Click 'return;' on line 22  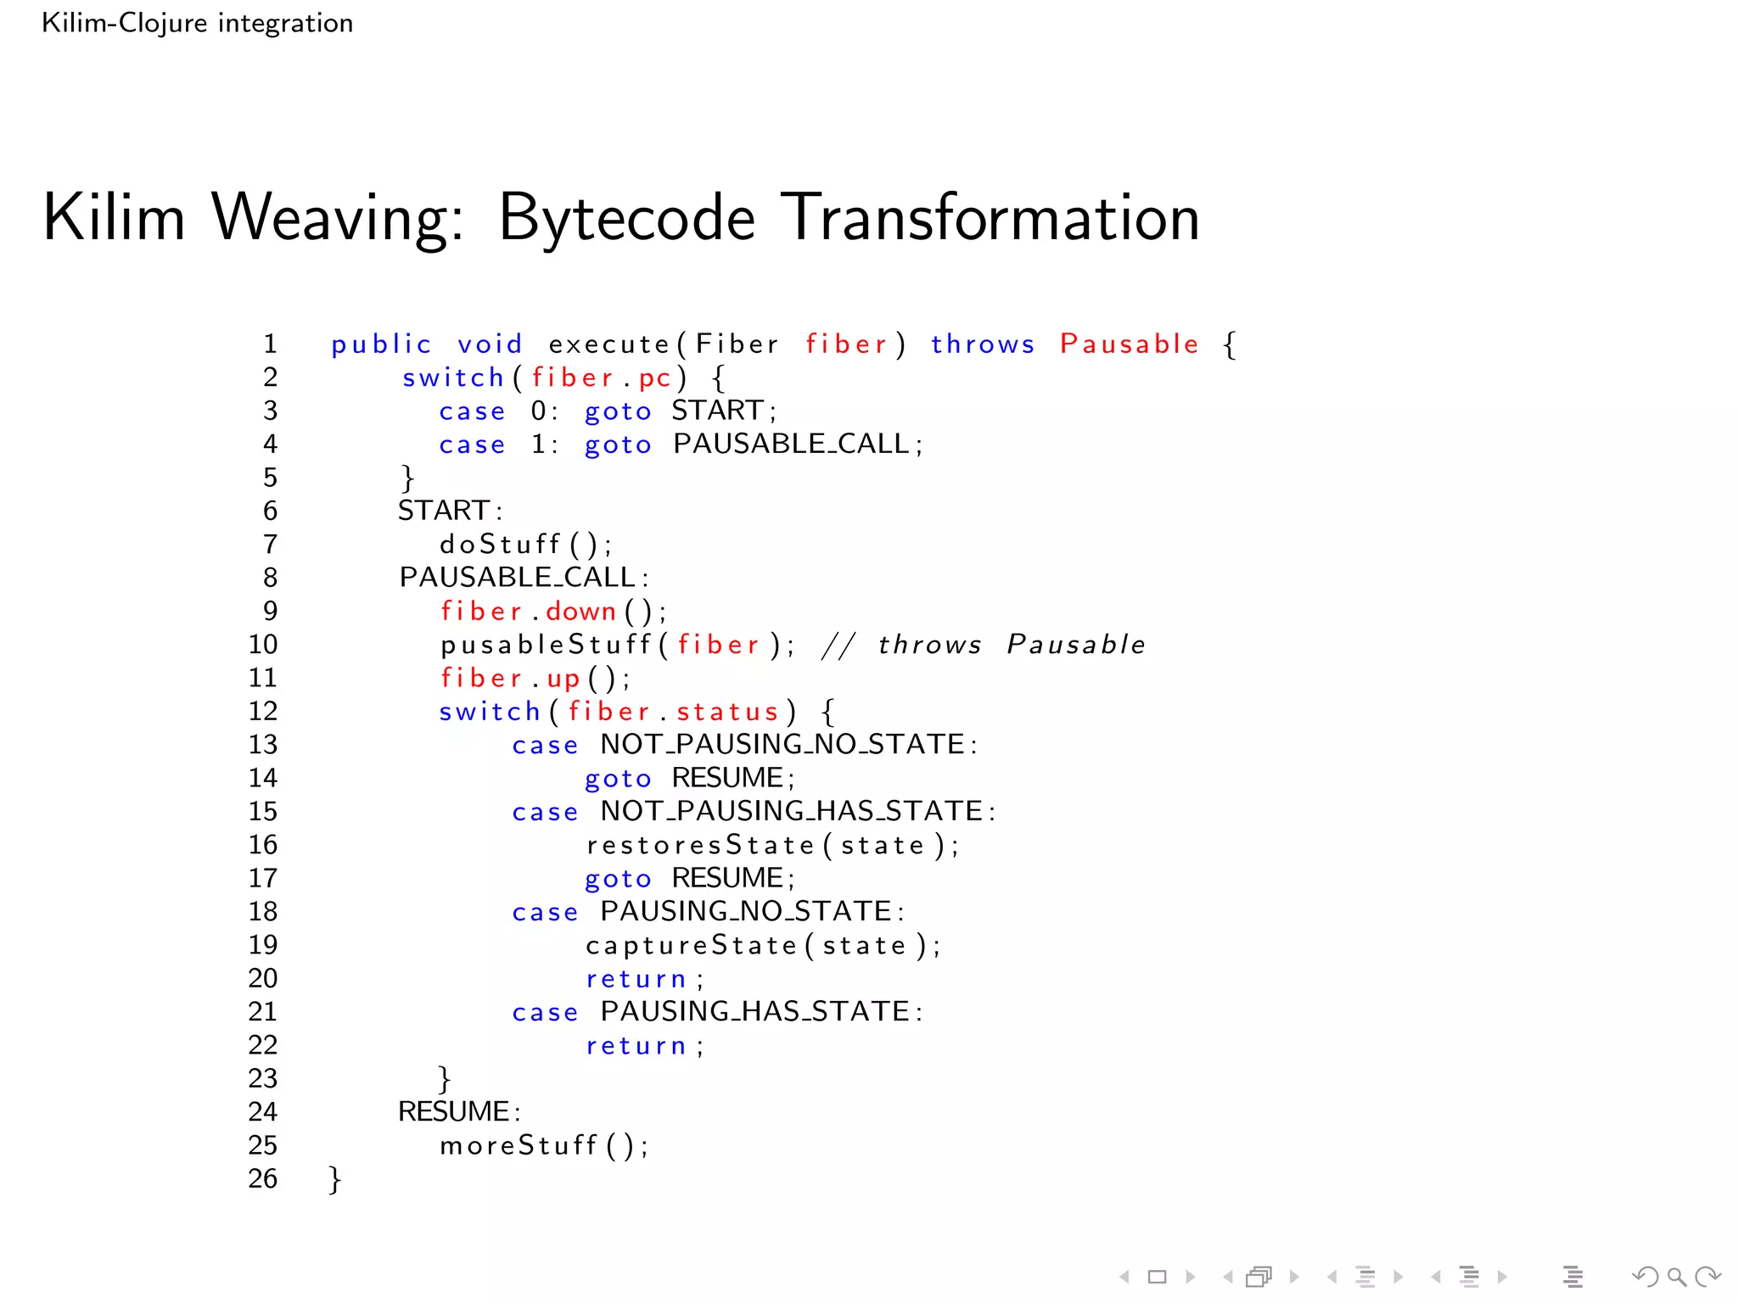(645, 1046)
